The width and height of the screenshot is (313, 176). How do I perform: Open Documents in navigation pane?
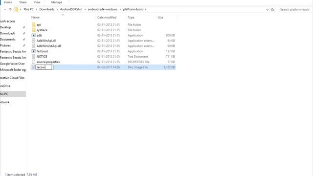point(8,39)
